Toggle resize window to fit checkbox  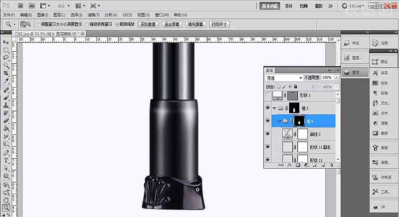pos(39,24)
